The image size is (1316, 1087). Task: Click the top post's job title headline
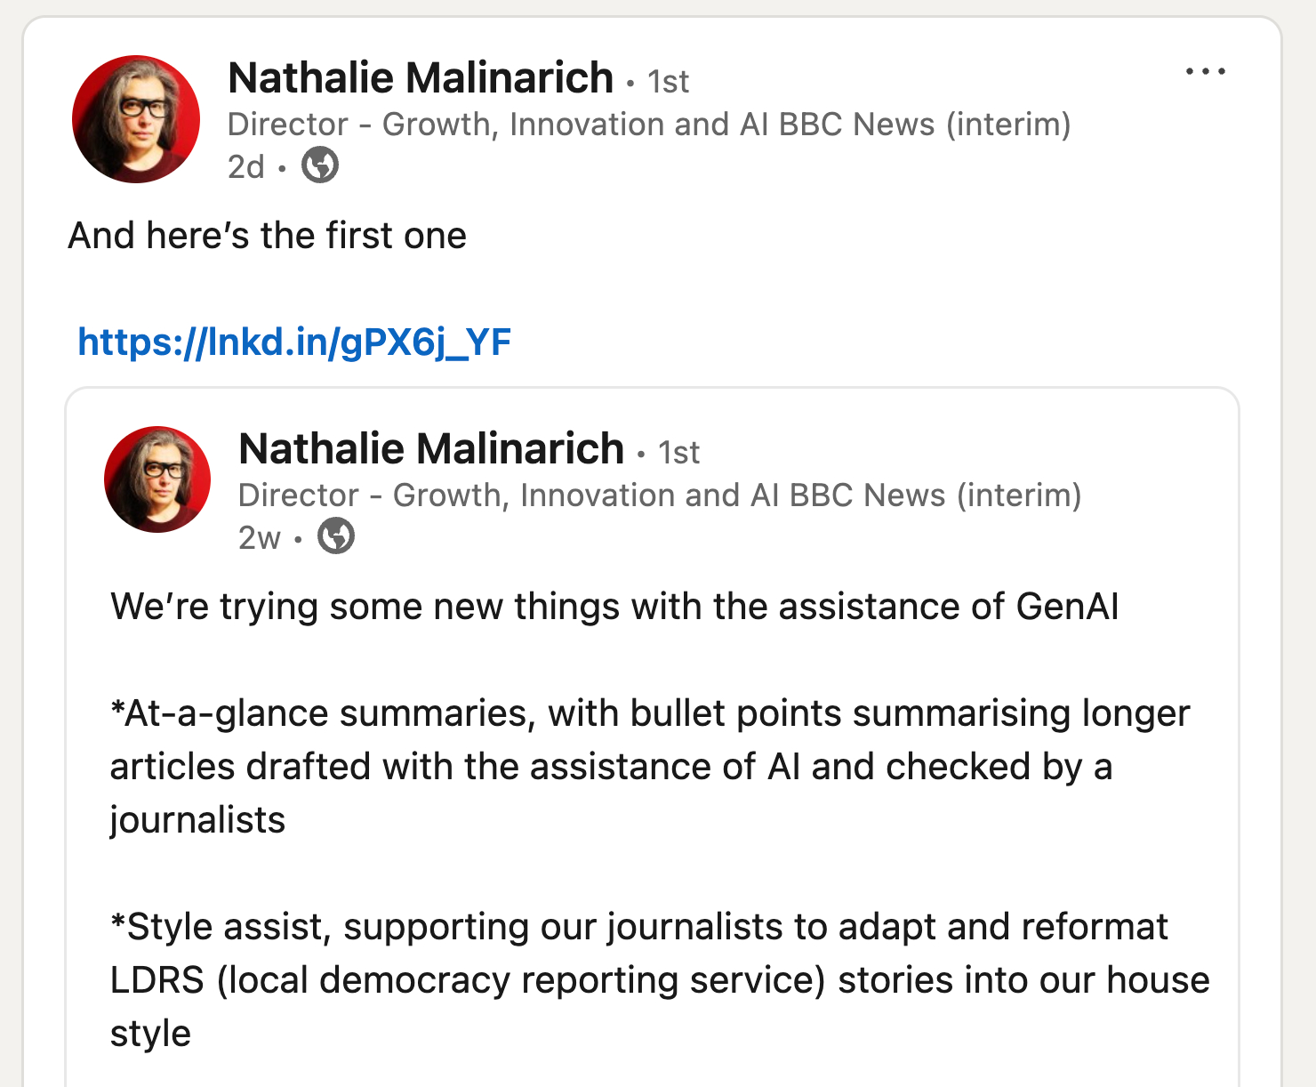[x=649, y=125]
